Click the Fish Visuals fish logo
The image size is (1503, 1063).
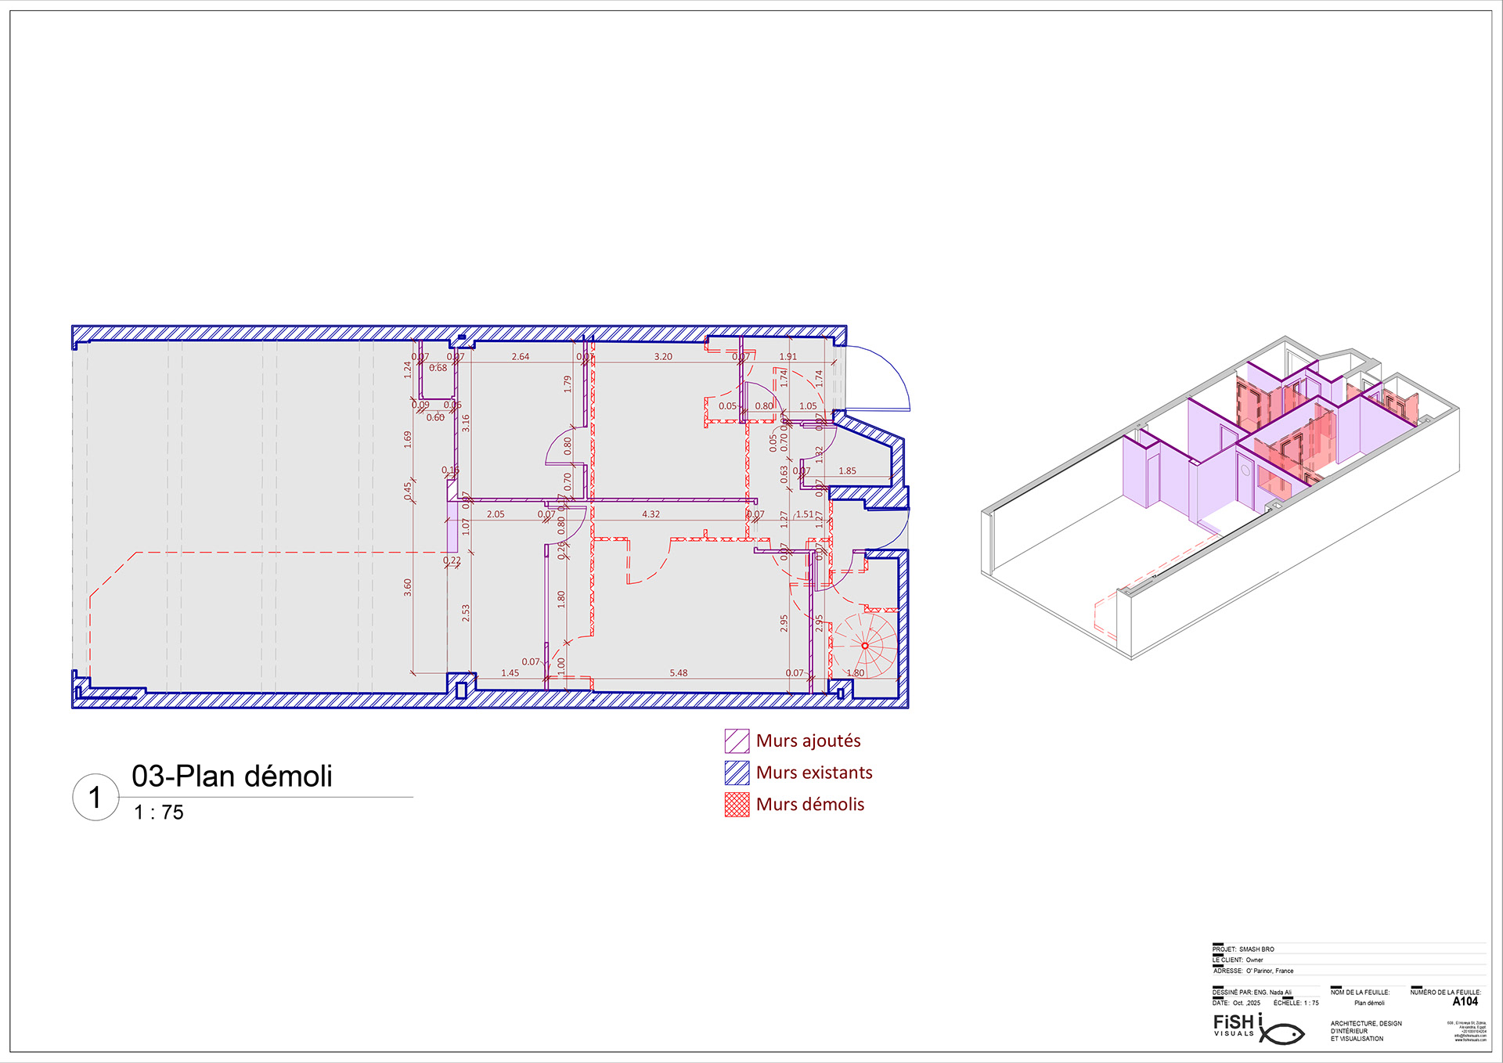click(1281, 1033)
